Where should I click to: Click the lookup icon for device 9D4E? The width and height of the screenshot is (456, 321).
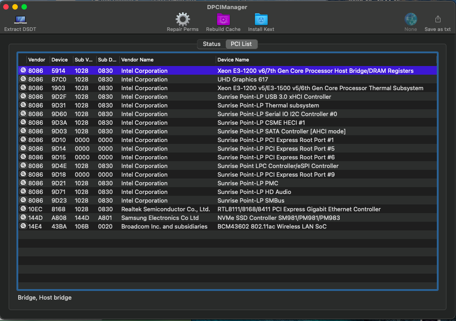[23, 166]
